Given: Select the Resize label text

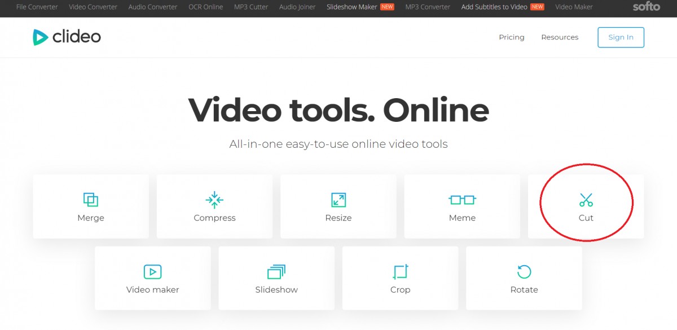Looking at the screenshot, I should [338, 218].
